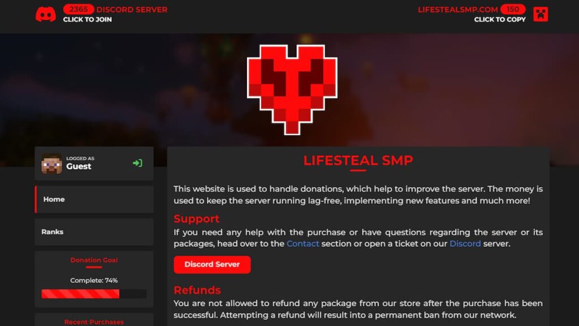Click the LIFESTEAL SMP page title

(358, 160)
